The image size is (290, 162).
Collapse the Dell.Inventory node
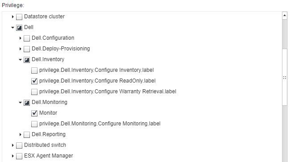pos(21,60)
